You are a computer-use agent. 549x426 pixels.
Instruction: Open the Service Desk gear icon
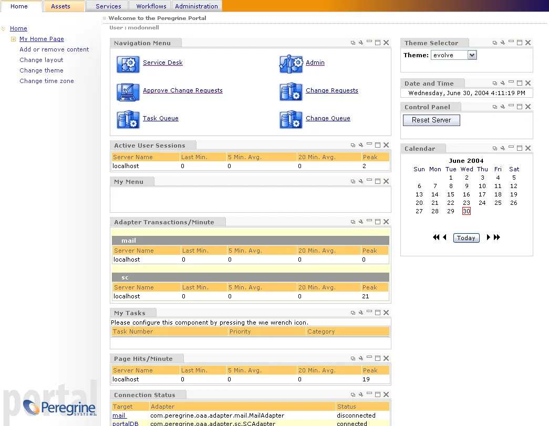click(x=128, y=65)
